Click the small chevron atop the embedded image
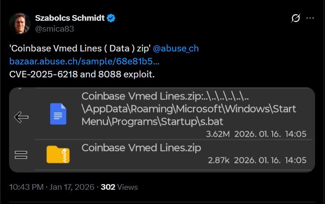The width and height of the screenshot is (325, 204). (x=20, y=89)
